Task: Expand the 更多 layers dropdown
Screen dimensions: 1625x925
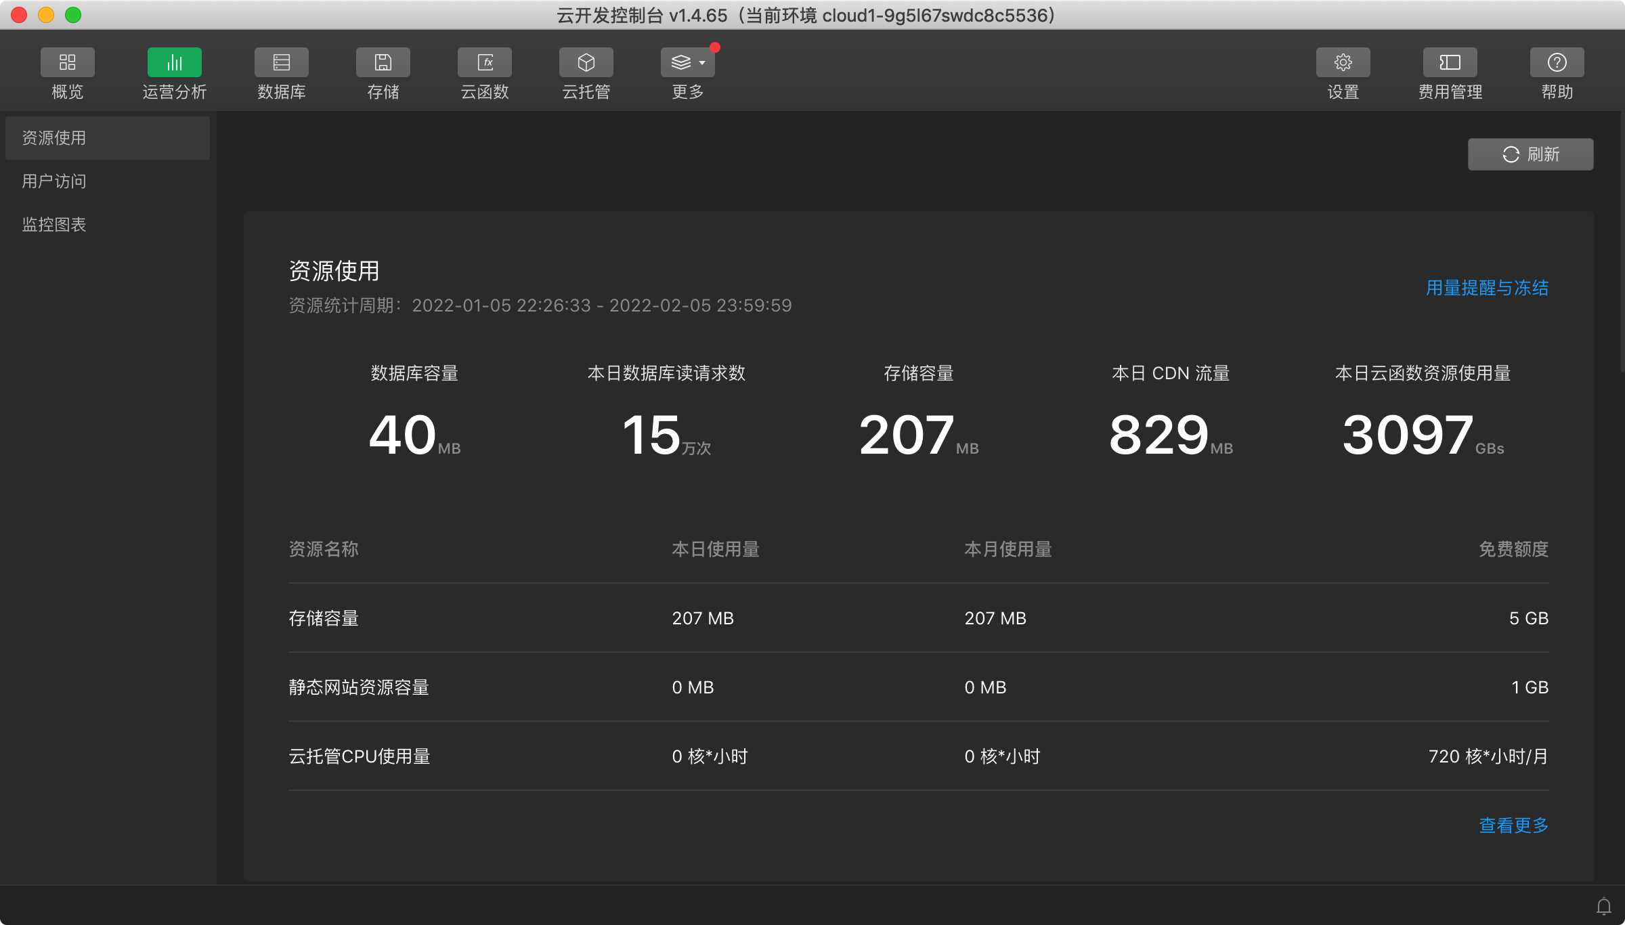Action: click(687, 63)
